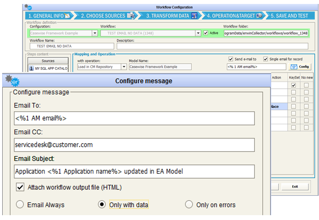Open the 3. TRANSFORM DATA step tab
Screen dimensions: 319x220
point(170,16)
